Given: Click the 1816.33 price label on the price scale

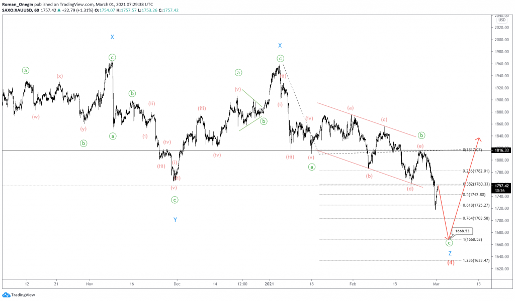Looking at the screenshot, I should (x=501, y=149).
